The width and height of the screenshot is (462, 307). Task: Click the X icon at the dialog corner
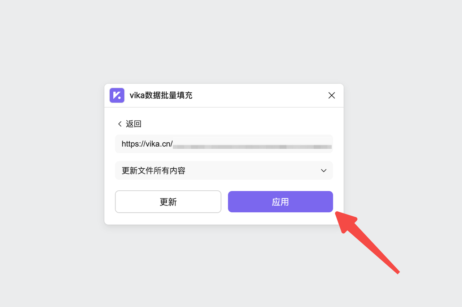(332, 95)
